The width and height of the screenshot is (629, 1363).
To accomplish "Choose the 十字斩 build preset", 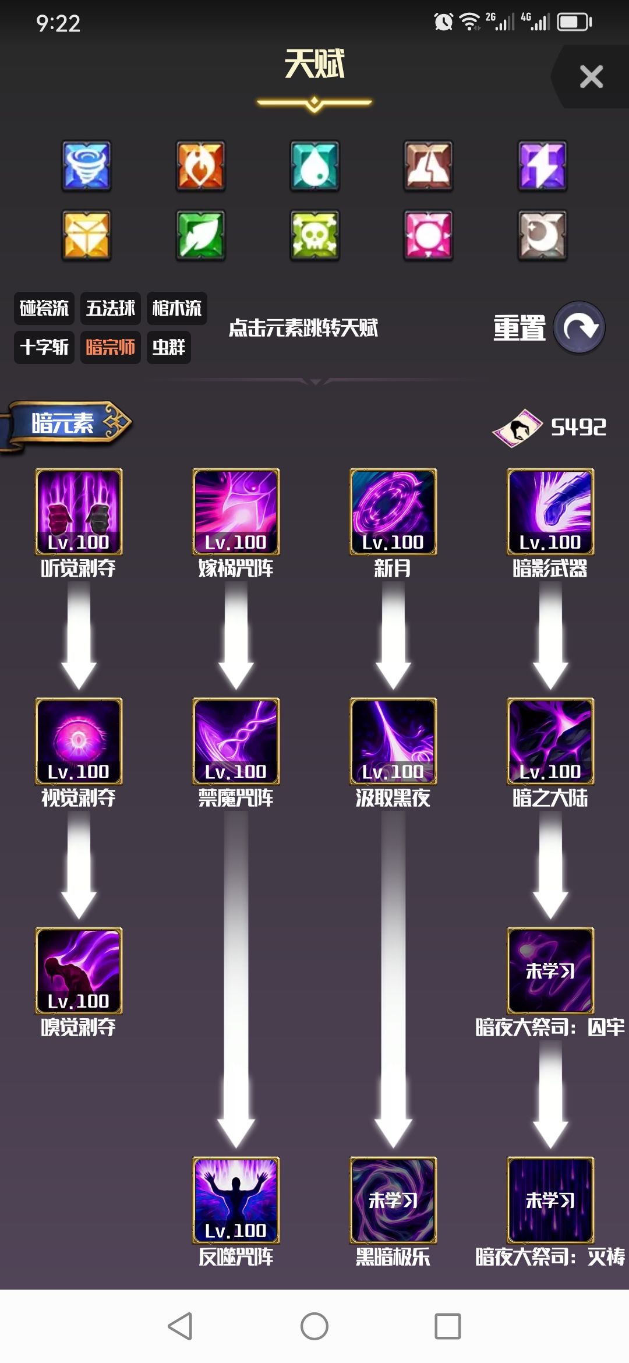I will pyautogui.click(x=44, y=347).
